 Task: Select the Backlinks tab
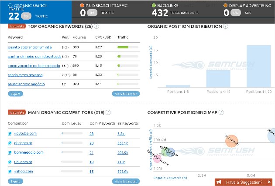pos(179,12)
